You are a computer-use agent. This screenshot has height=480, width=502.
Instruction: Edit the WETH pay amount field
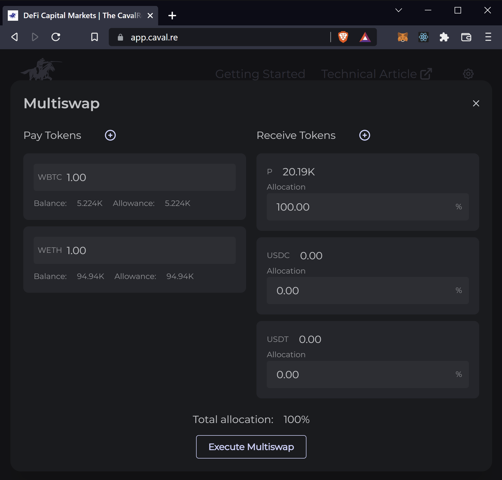click(x=135, y=250)
